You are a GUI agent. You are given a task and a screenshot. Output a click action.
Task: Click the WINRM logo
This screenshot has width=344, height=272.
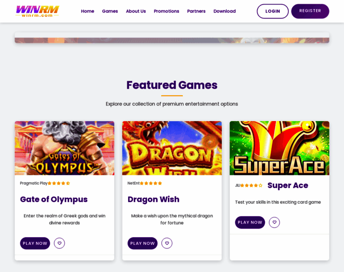[x=37, y=11]
